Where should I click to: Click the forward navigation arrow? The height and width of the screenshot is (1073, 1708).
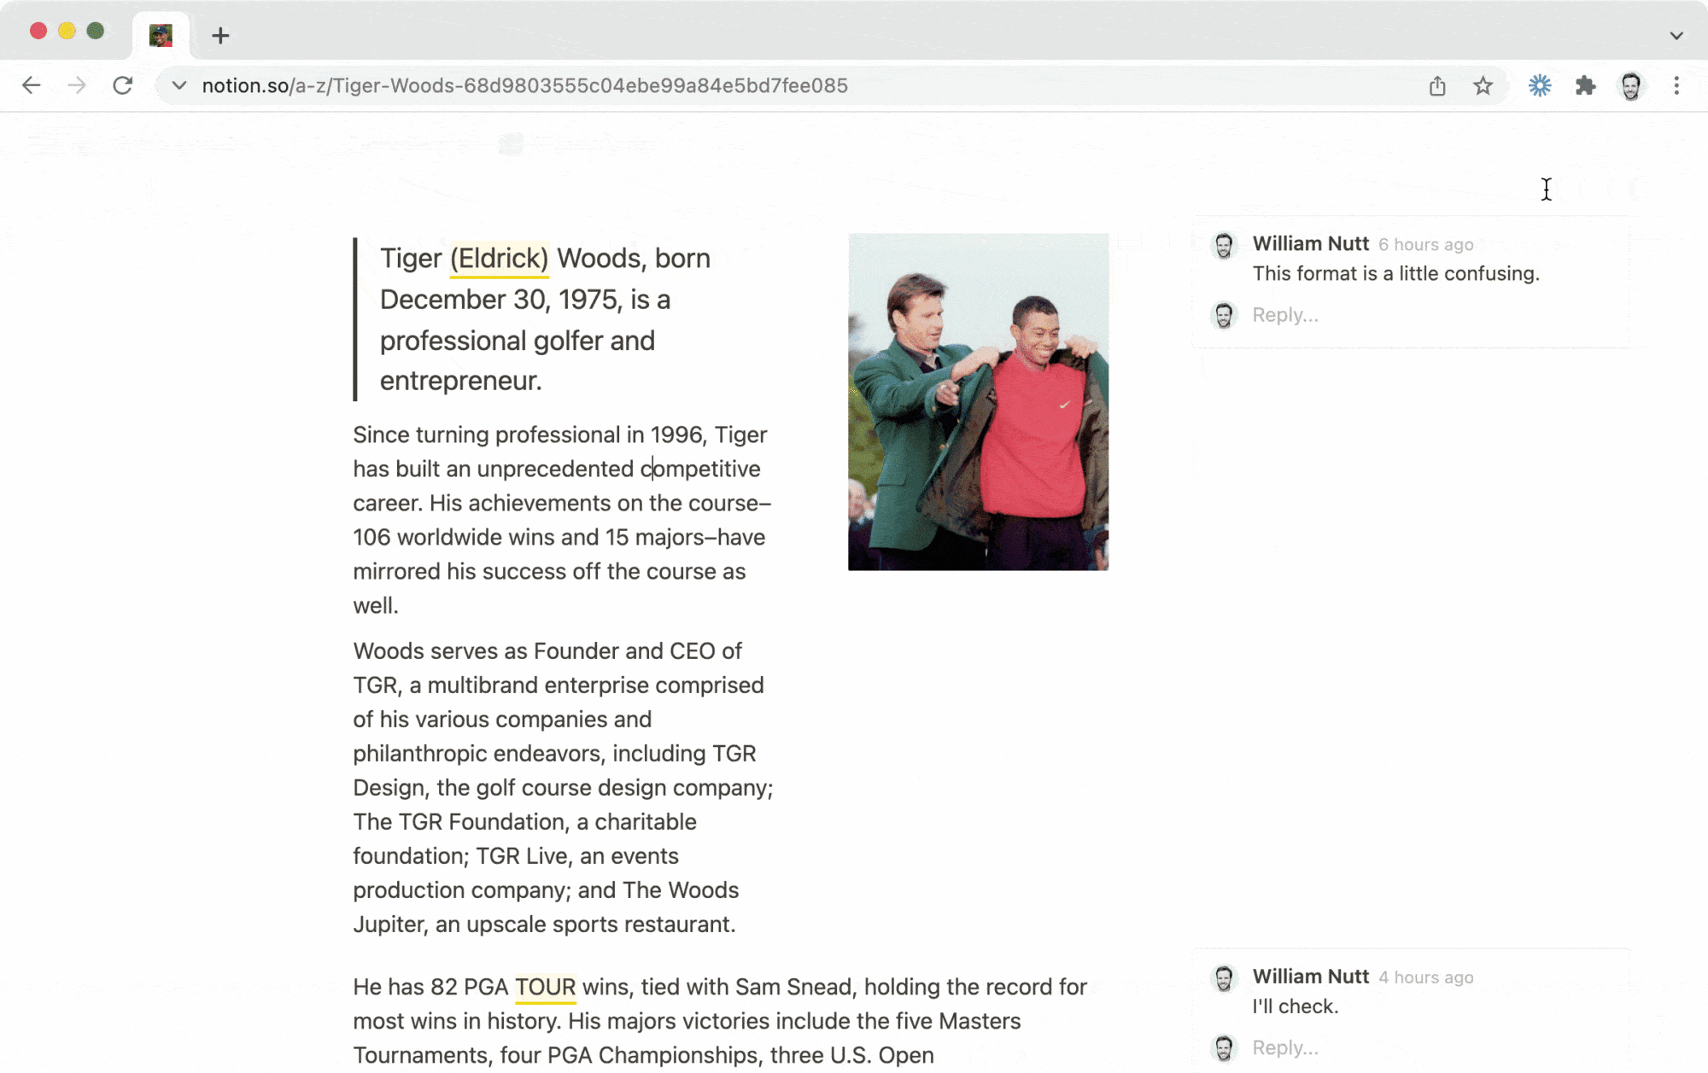tap(77, 85)
